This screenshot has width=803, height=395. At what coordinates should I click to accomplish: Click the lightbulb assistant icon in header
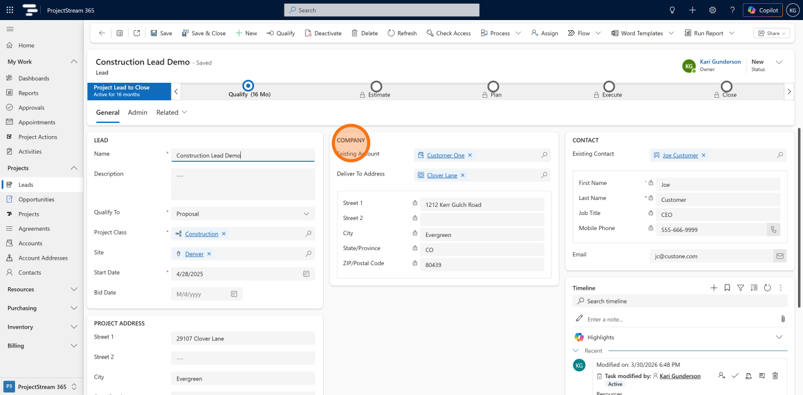673,10
